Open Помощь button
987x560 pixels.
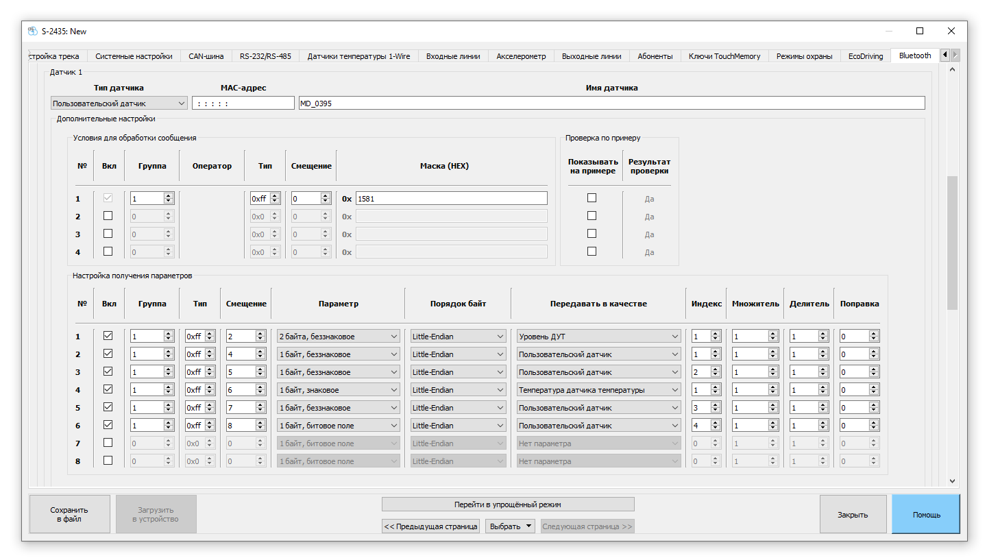[926, 514]
